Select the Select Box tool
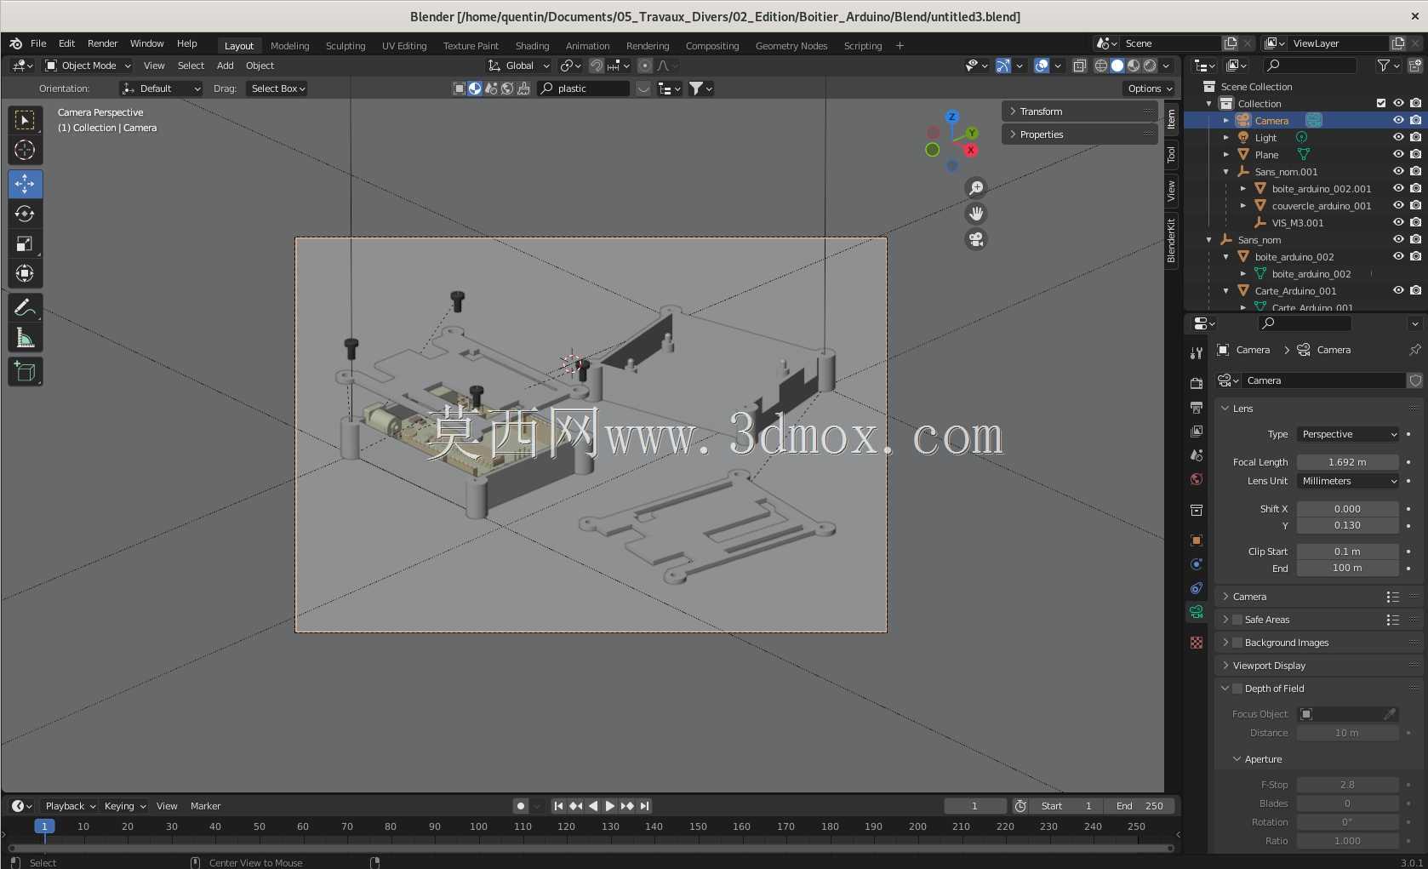The height and width of the screenshot is (869, 1428). click(x=25, y=120)
